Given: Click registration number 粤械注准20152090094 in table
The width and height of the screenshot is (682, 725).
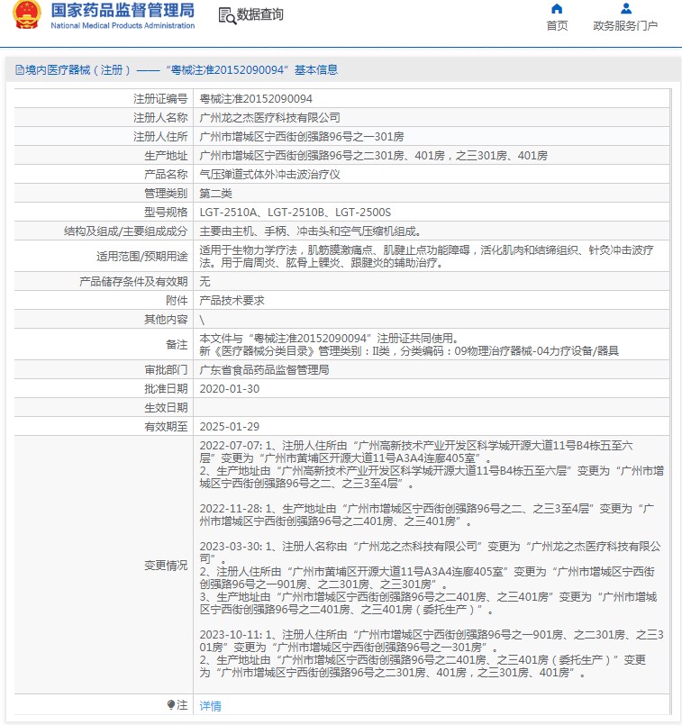Looking at the screenshot, I should [256, 98].
